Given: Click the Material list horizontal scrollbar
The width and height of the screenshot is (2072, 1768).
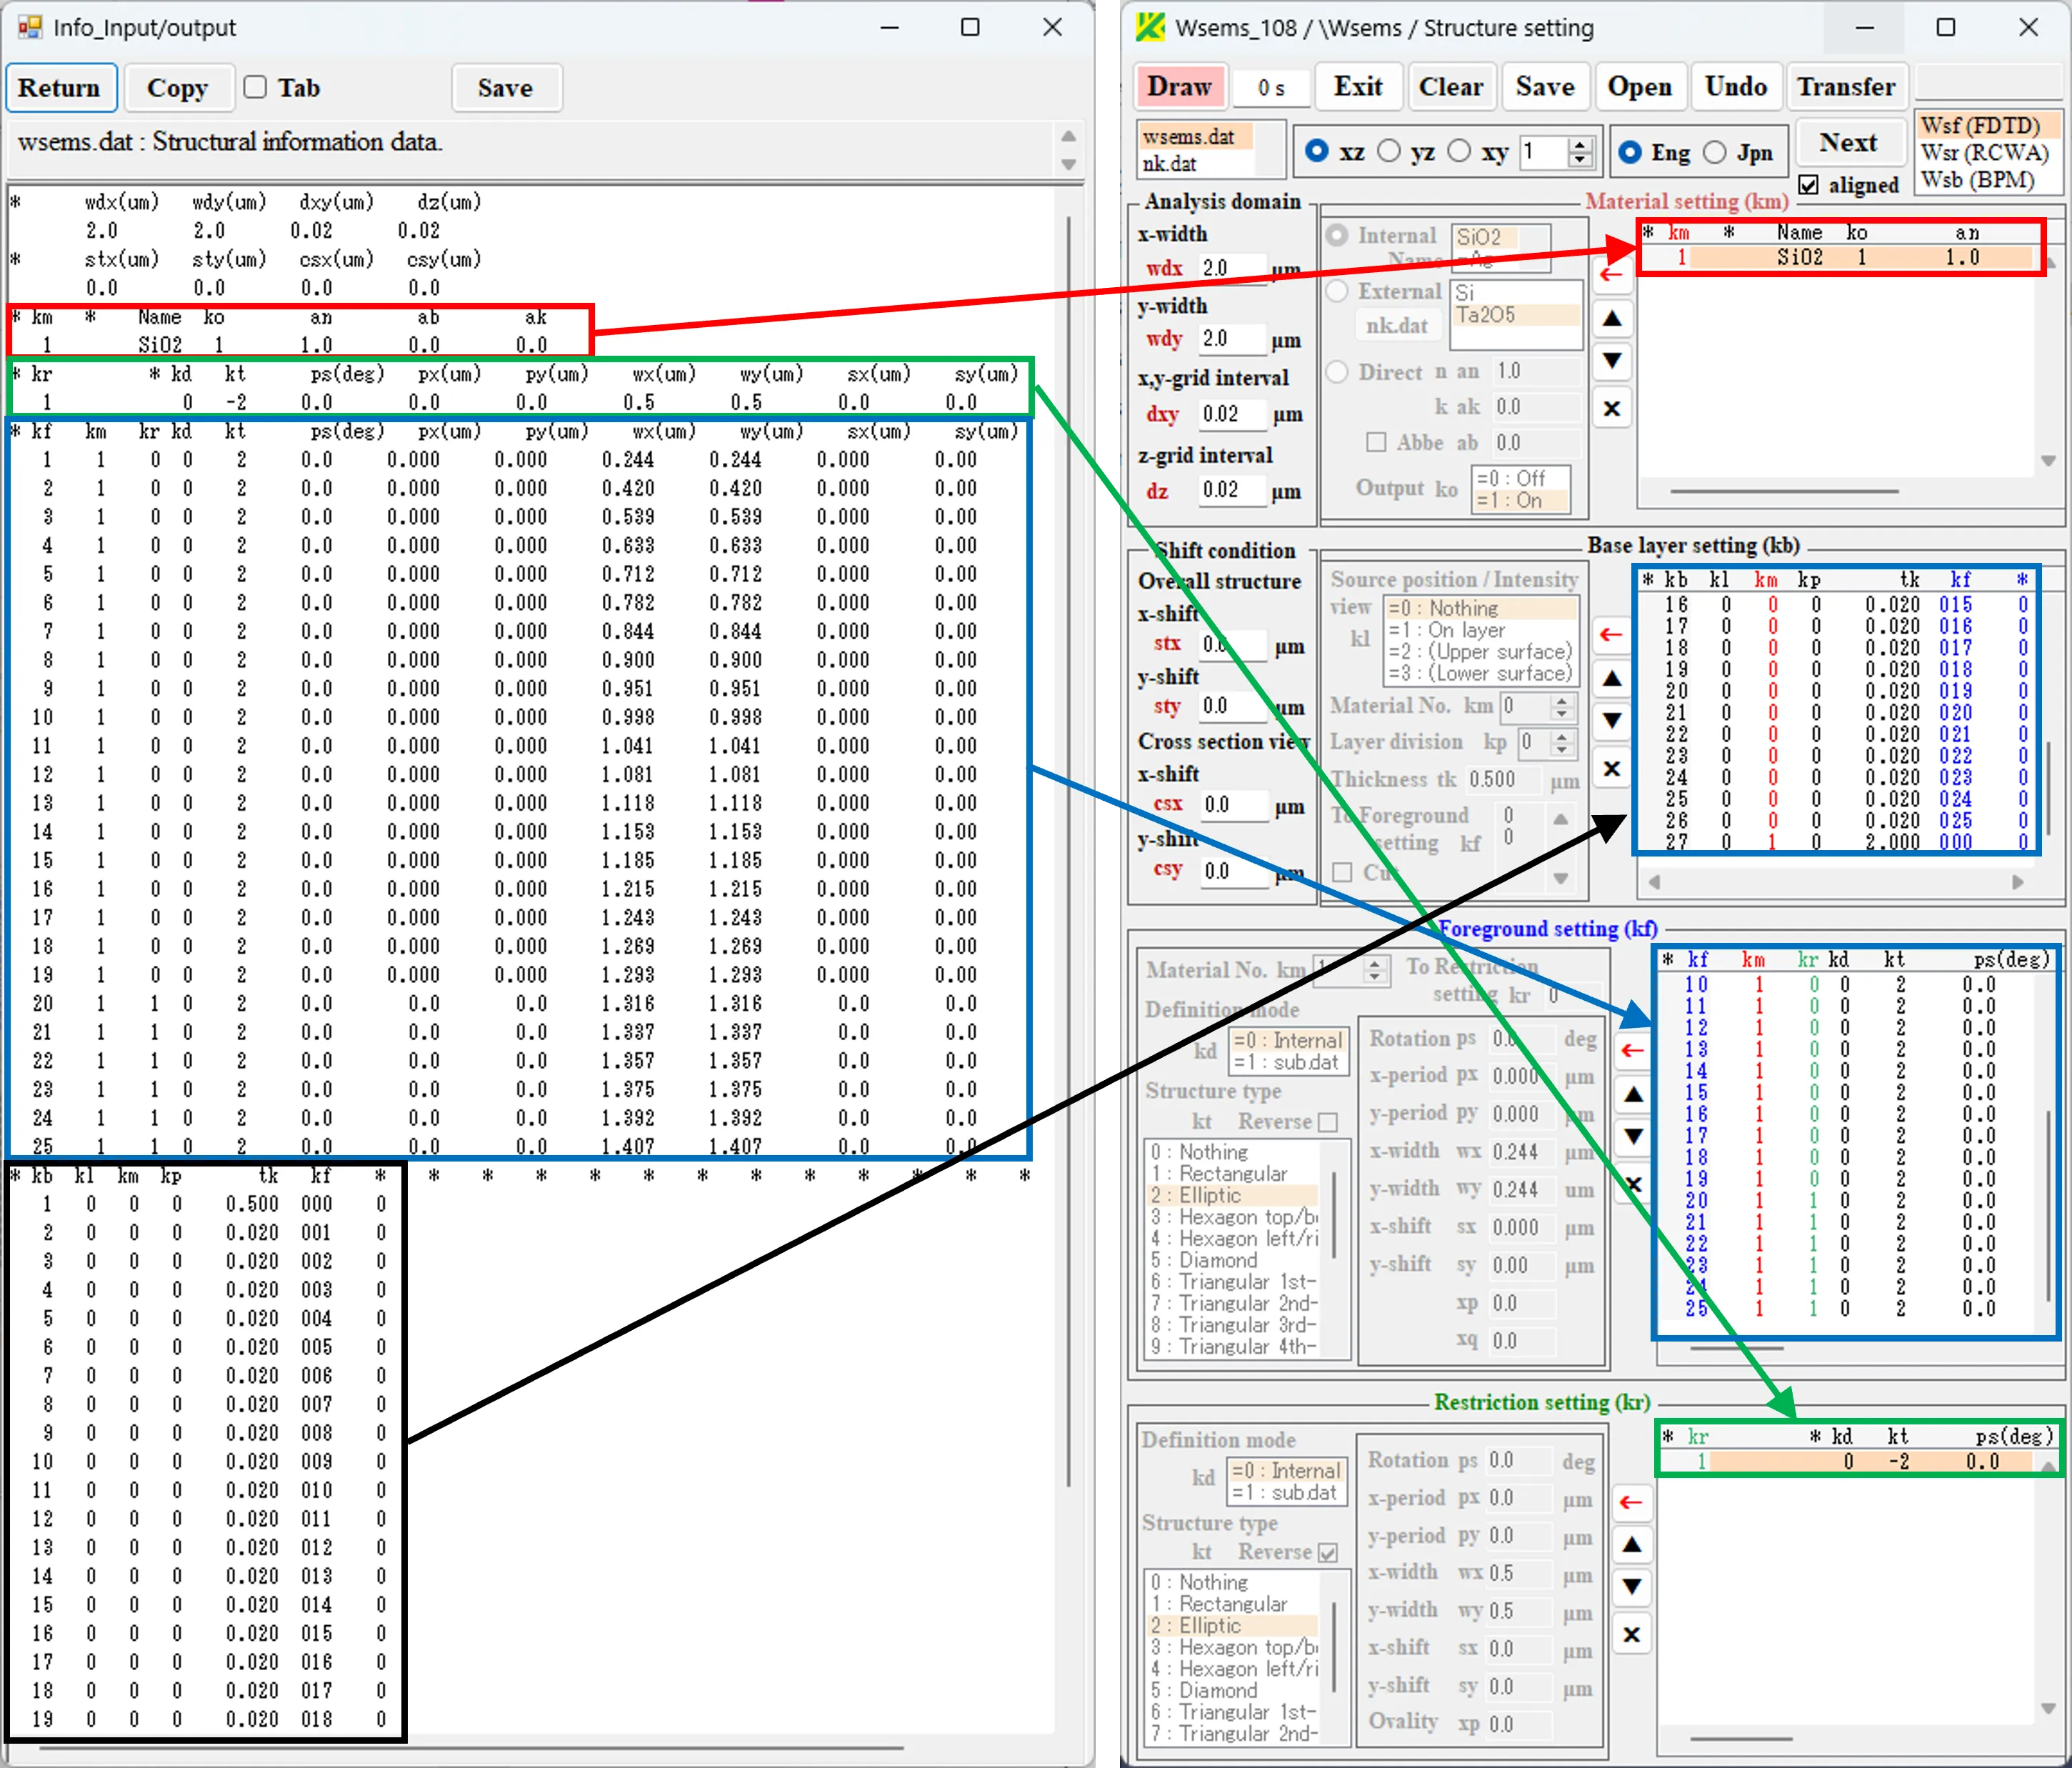Looking at the screenshot, I should click(x=1784, y=491).
